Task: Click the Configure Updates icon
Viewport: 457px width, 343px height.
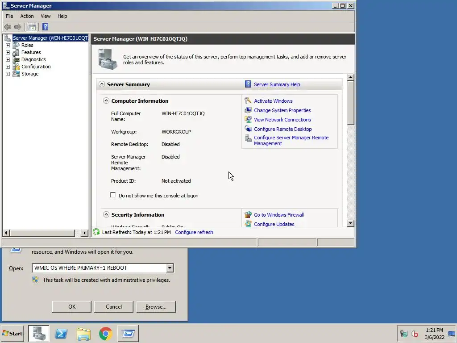Action: [x=248, y=224]
